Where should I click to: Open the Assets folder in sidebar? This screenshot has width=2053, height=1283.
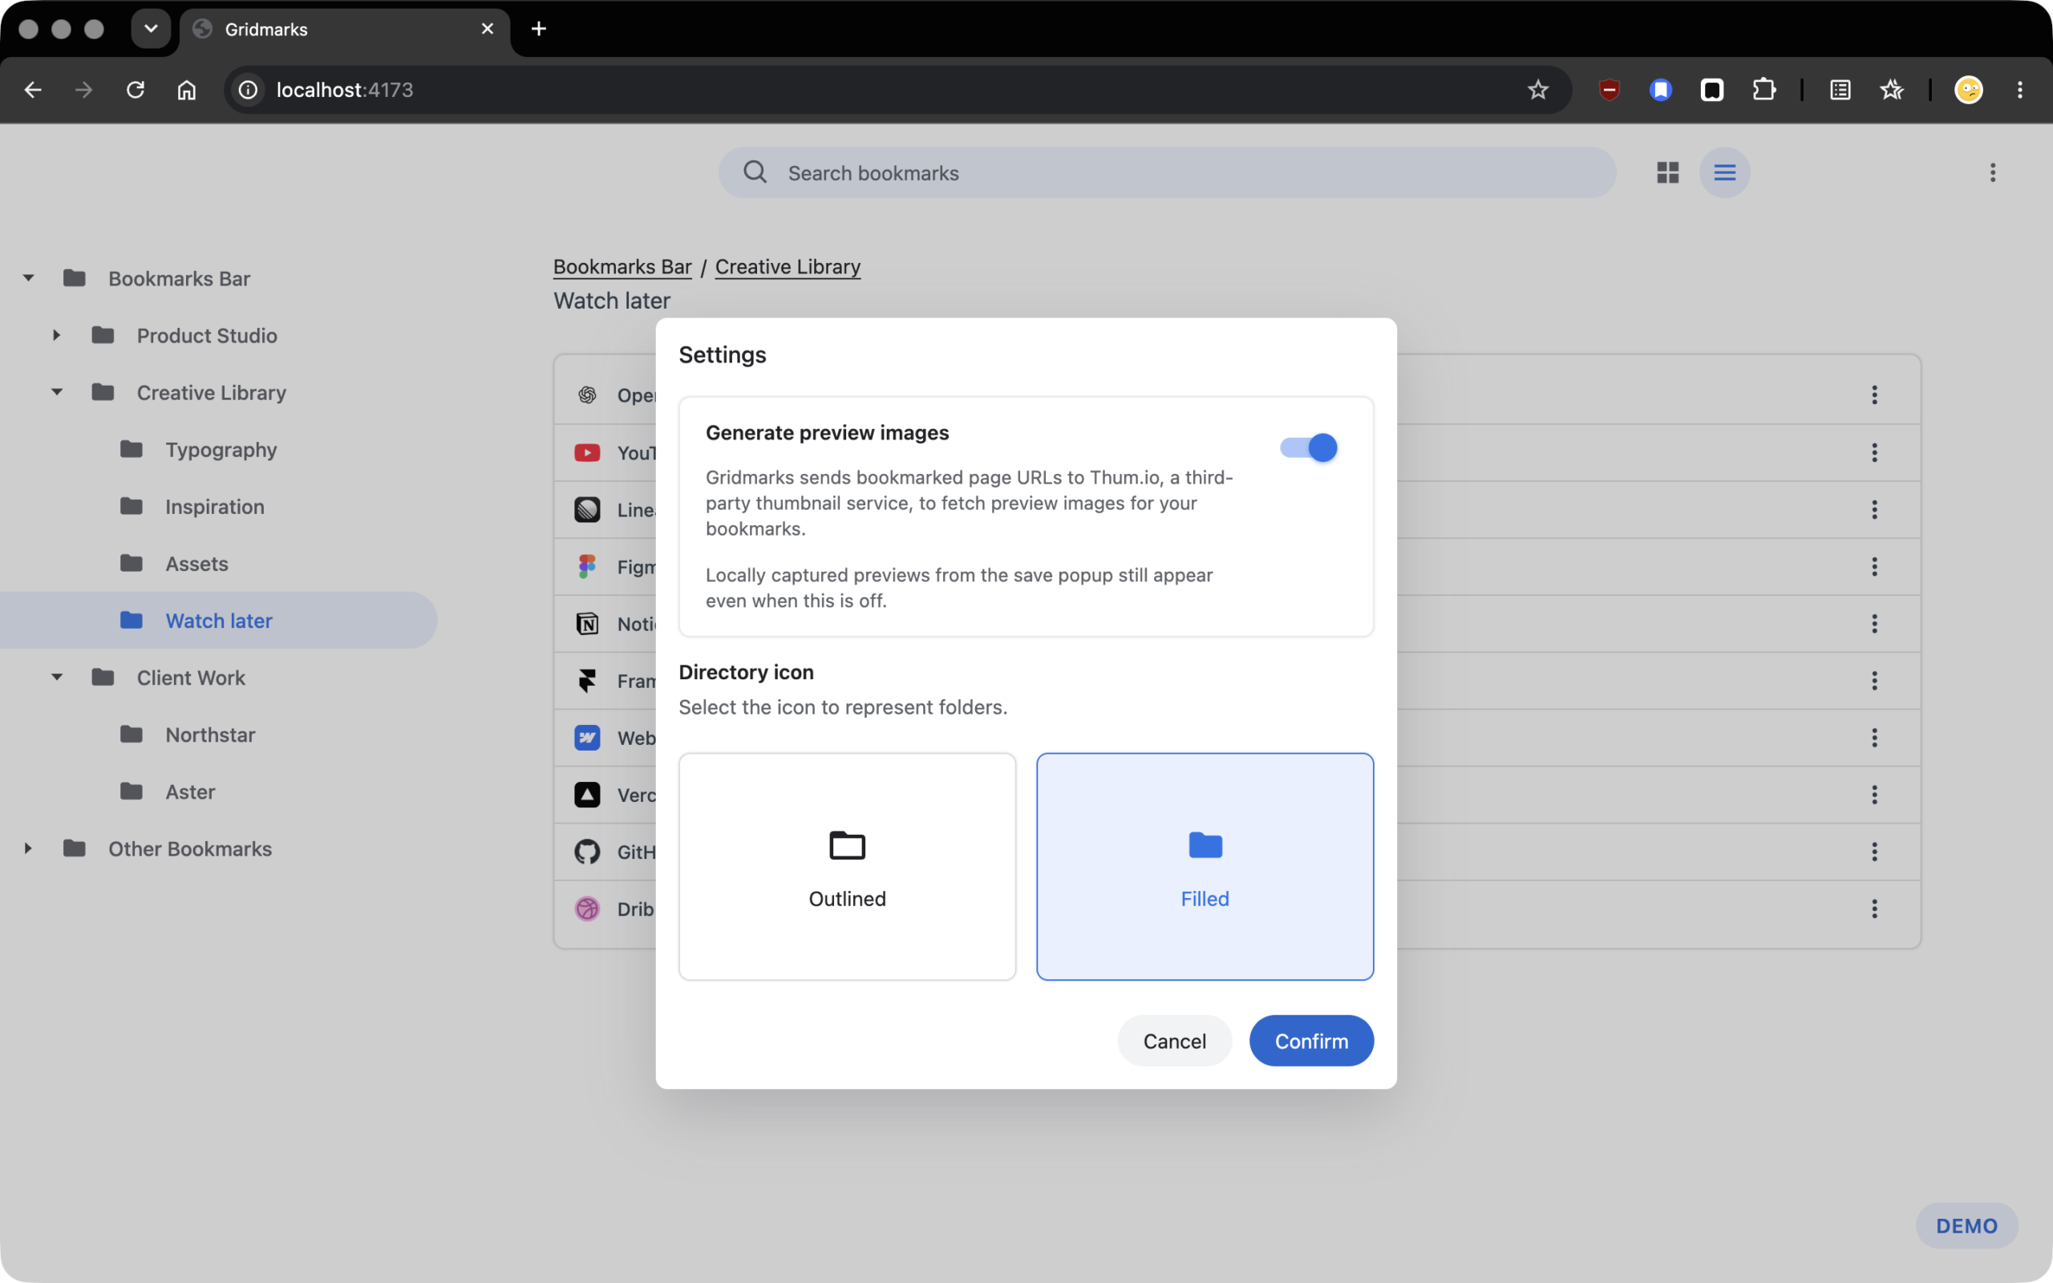[220, 564]
